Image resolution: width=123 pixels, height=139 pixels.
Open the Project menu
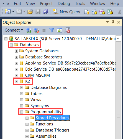click(46, 4)
